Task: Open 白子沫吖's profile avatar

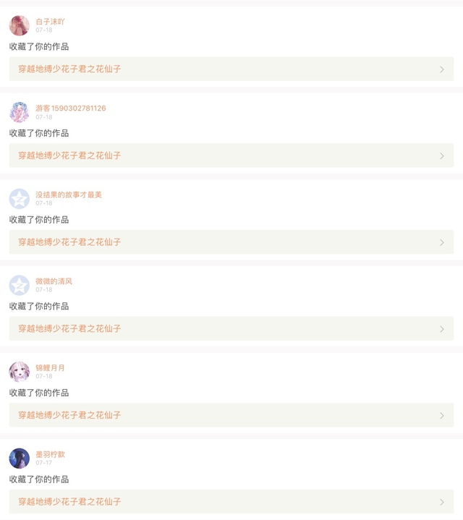Action: (x=20, y=25)
